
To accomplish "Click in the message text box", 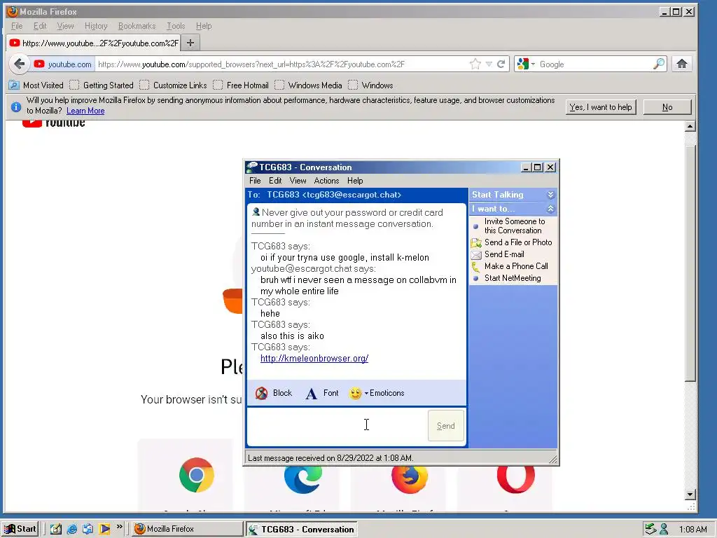I will click(x=337, y=426).
